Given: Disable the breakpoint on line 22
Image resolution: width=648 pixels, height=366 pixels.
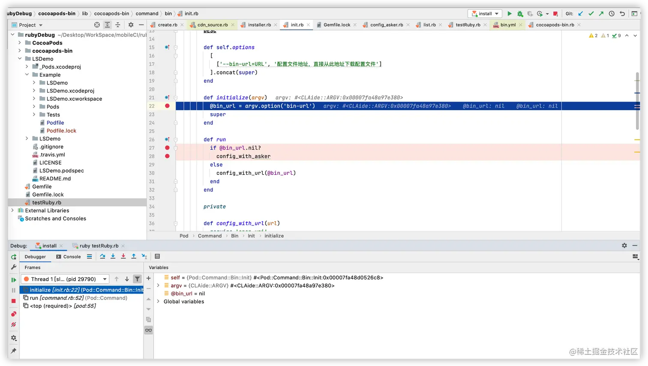Looking at the screenshot, I should [167, 106].
